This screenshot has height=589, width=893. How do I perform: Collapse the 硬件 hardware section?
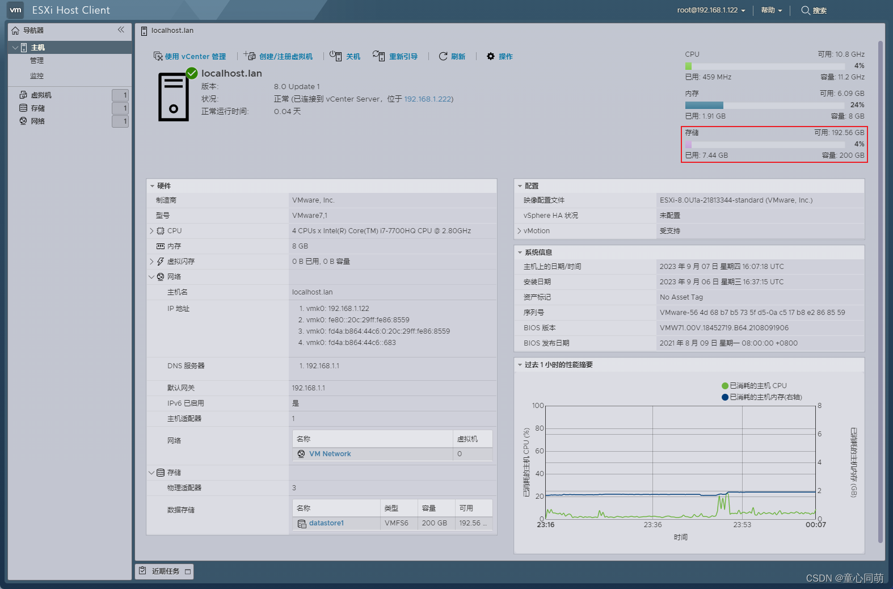tap(152, 186)
